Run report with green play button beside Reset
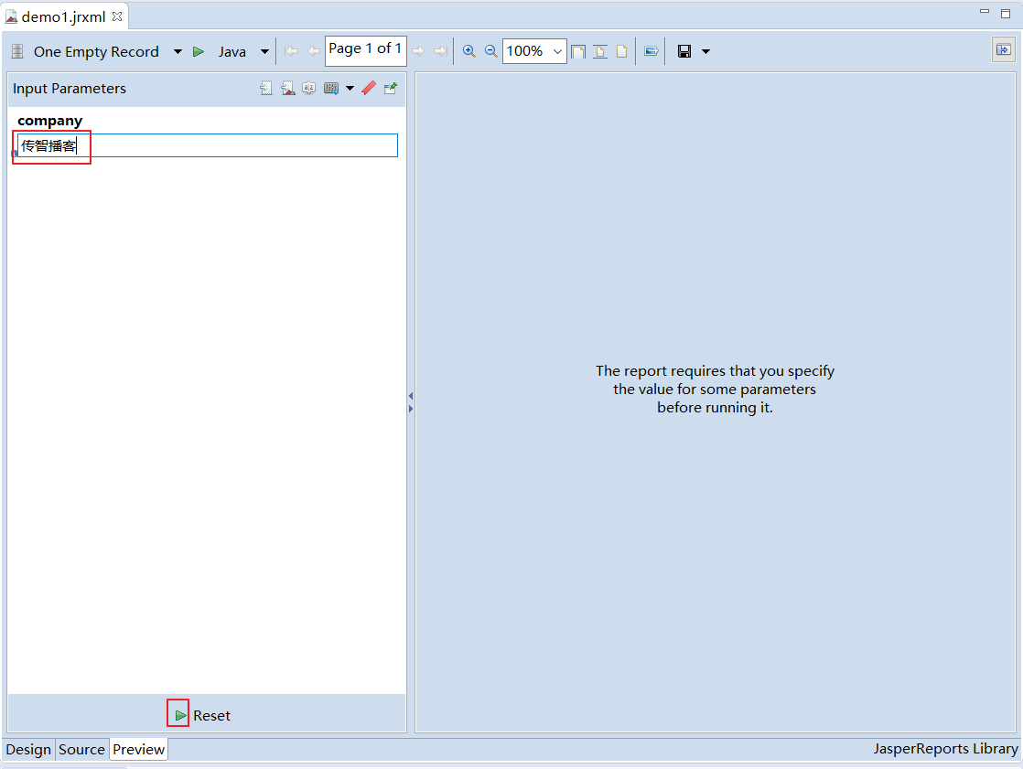 (x=179, y=714)
